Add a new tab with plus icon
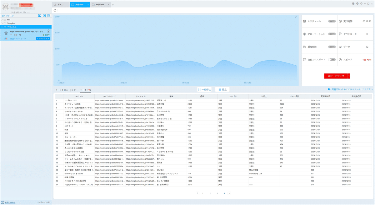 (x=113, y=5)
